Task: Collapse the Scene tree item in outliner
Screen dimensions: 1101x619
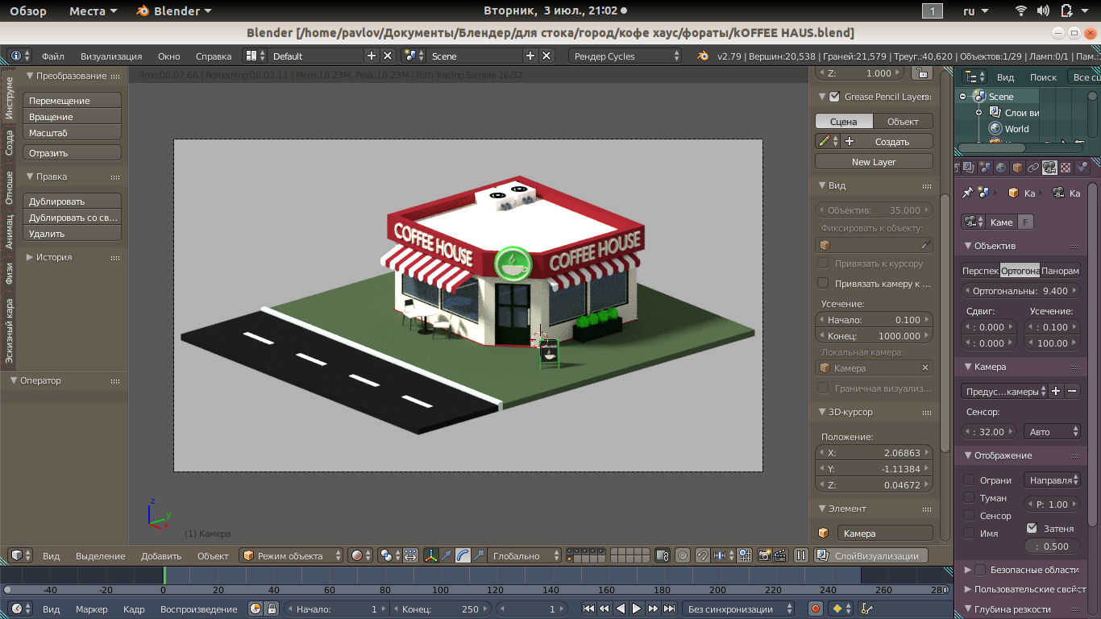Action: pos(962,97)
